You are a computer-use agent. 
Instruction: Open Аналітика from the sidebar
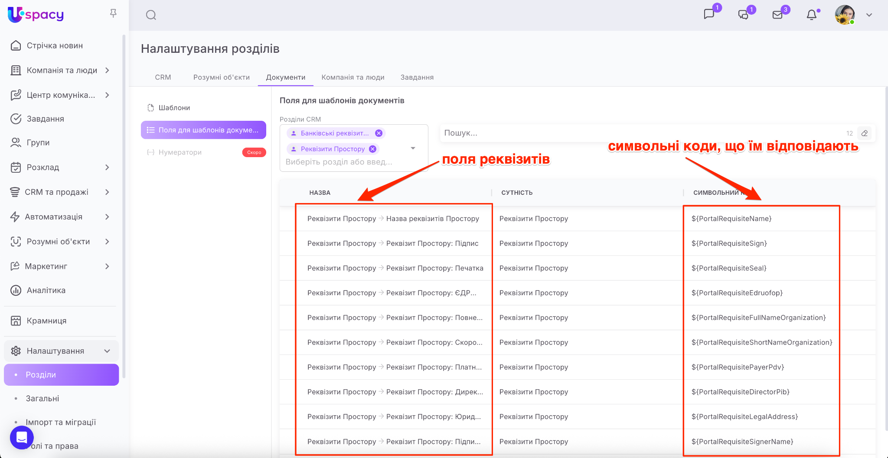pyautogui.click(x=46, y=290)
